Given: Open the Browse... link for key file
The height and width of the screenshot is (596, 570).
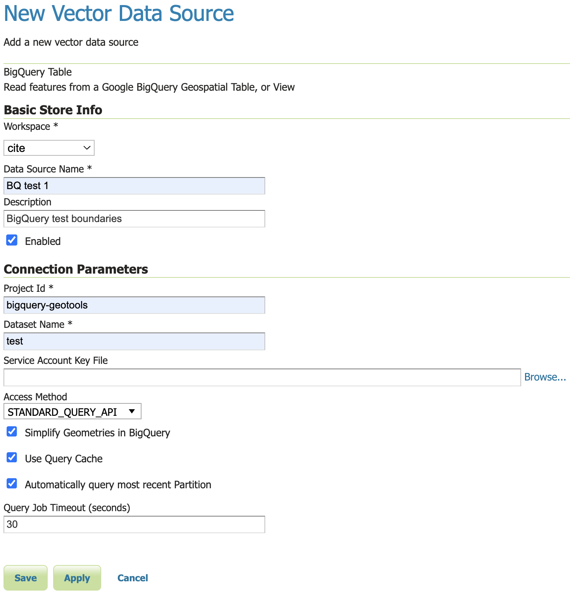Looking at the screenshot, I should coord(545,377).
